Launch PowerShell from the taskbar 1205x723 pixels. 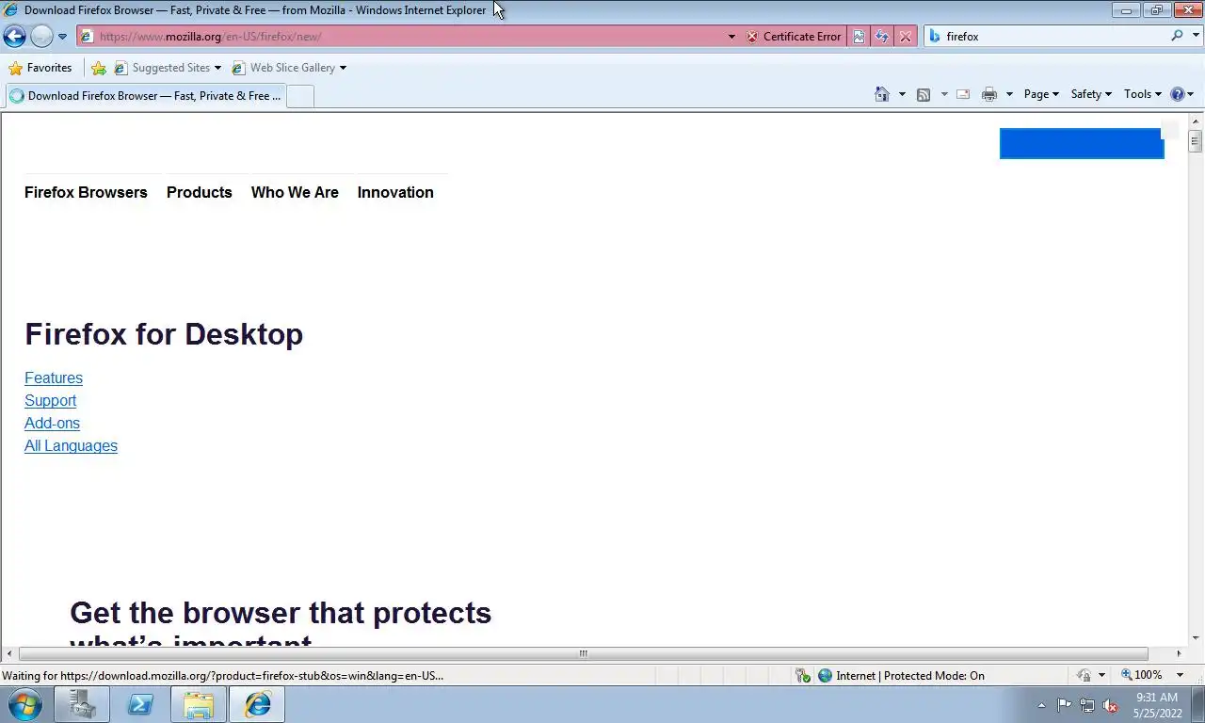tap(140, 704)
